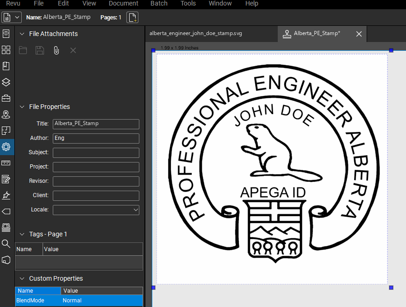Open the Forms panel icon
The width and height of the screenshot is (406, 307).
[6, 179]
